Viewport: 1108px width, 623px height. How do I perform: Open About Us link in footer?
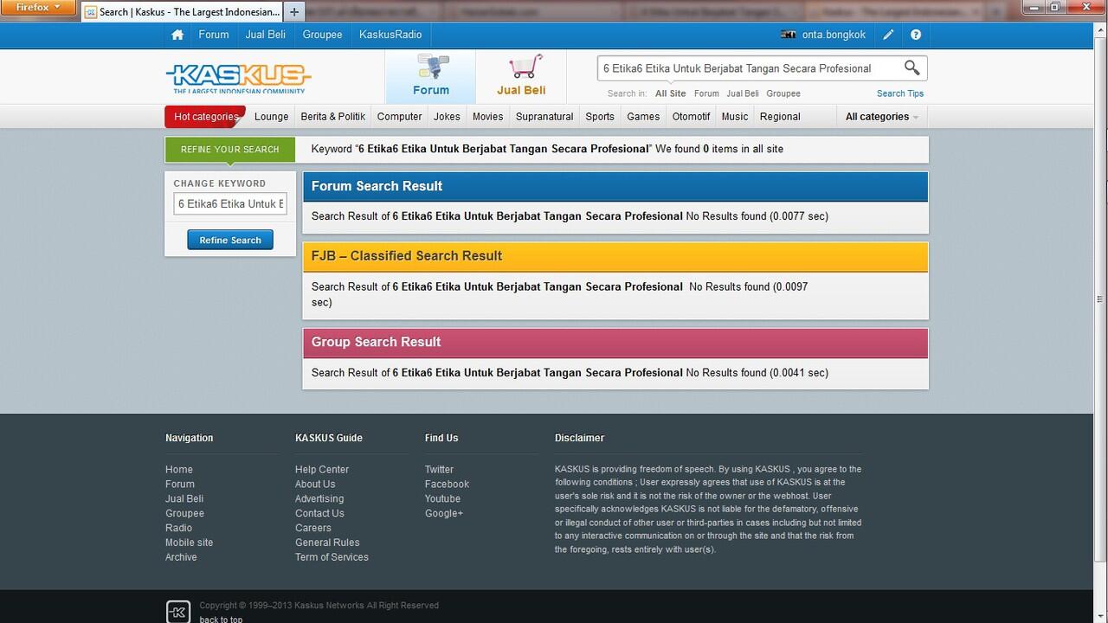click(315, 485)
